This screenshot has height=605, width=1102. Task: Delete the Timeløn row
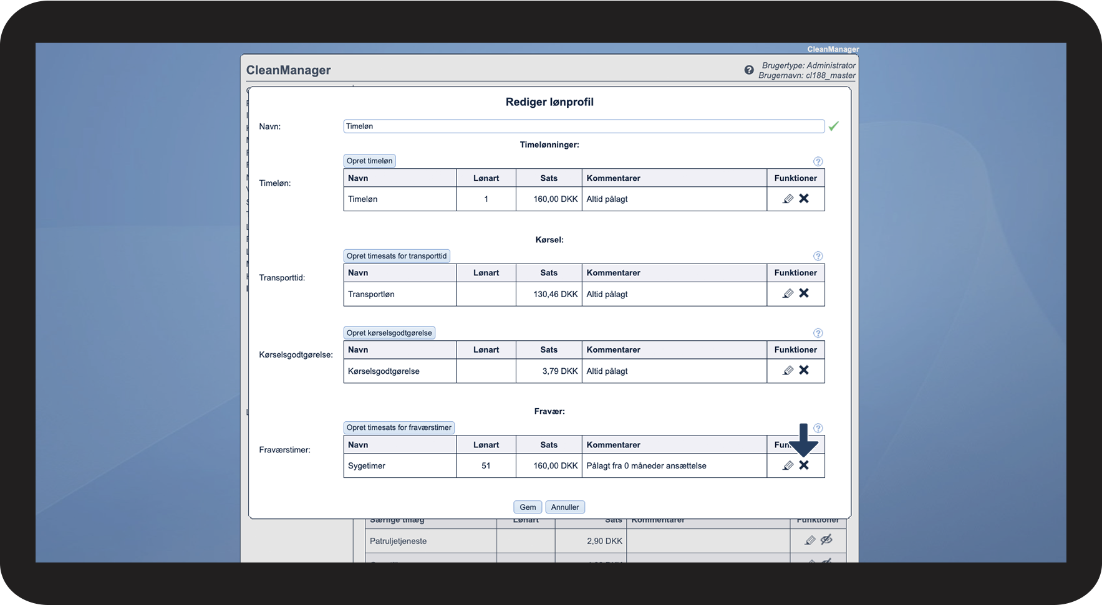coord(804,198)
